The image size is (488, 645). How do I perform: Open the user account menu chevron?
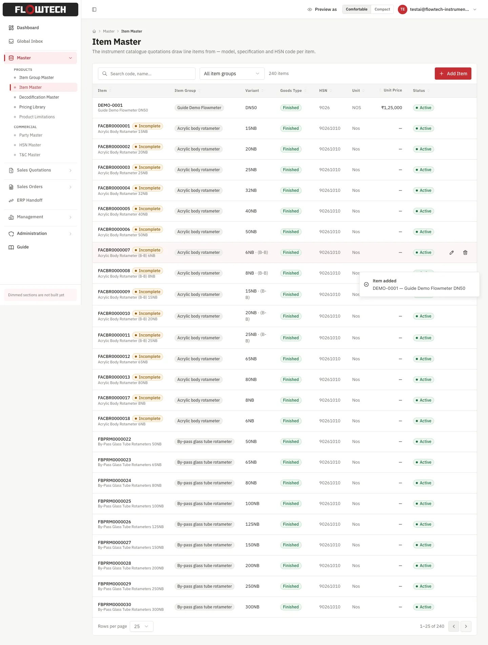coord(475,9)
